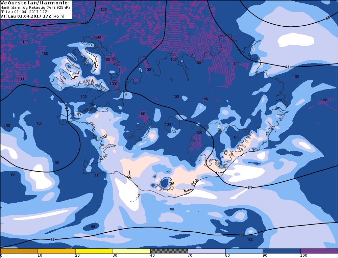The image size is (338, 258).
Task: Click the pale yellow 30–40 legend swatch
Action: click(x=131, y=251)
